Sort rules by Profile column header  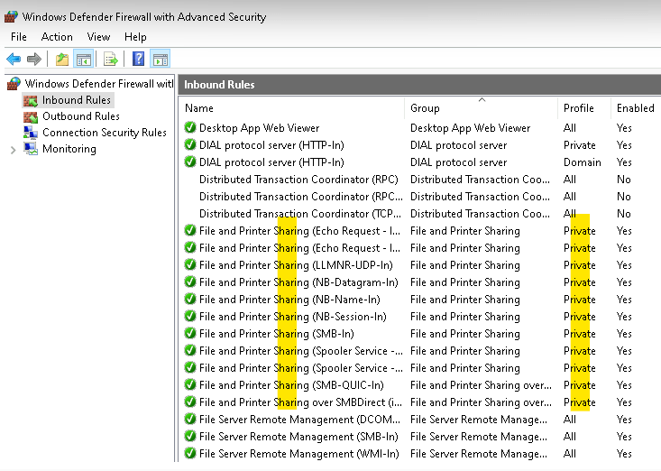[578, 108]
